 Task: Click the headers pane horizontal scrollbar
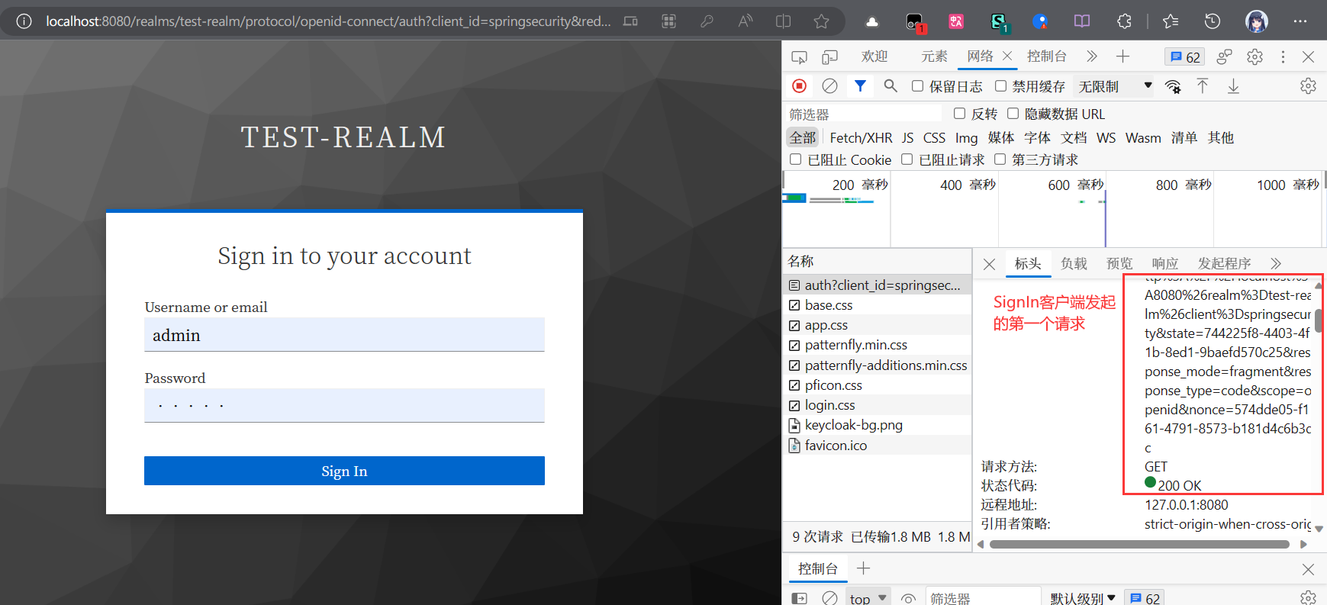[1139, 544]
